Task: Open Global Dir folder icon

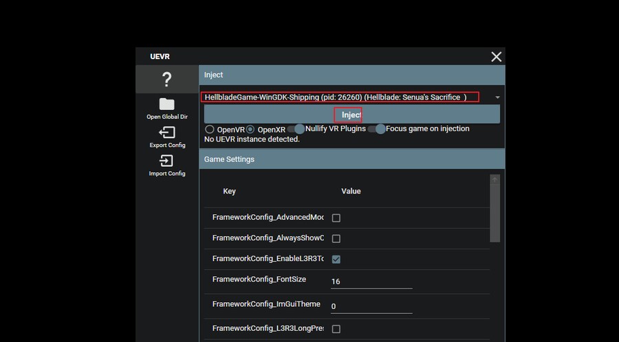Action: (x=166, y=104)
